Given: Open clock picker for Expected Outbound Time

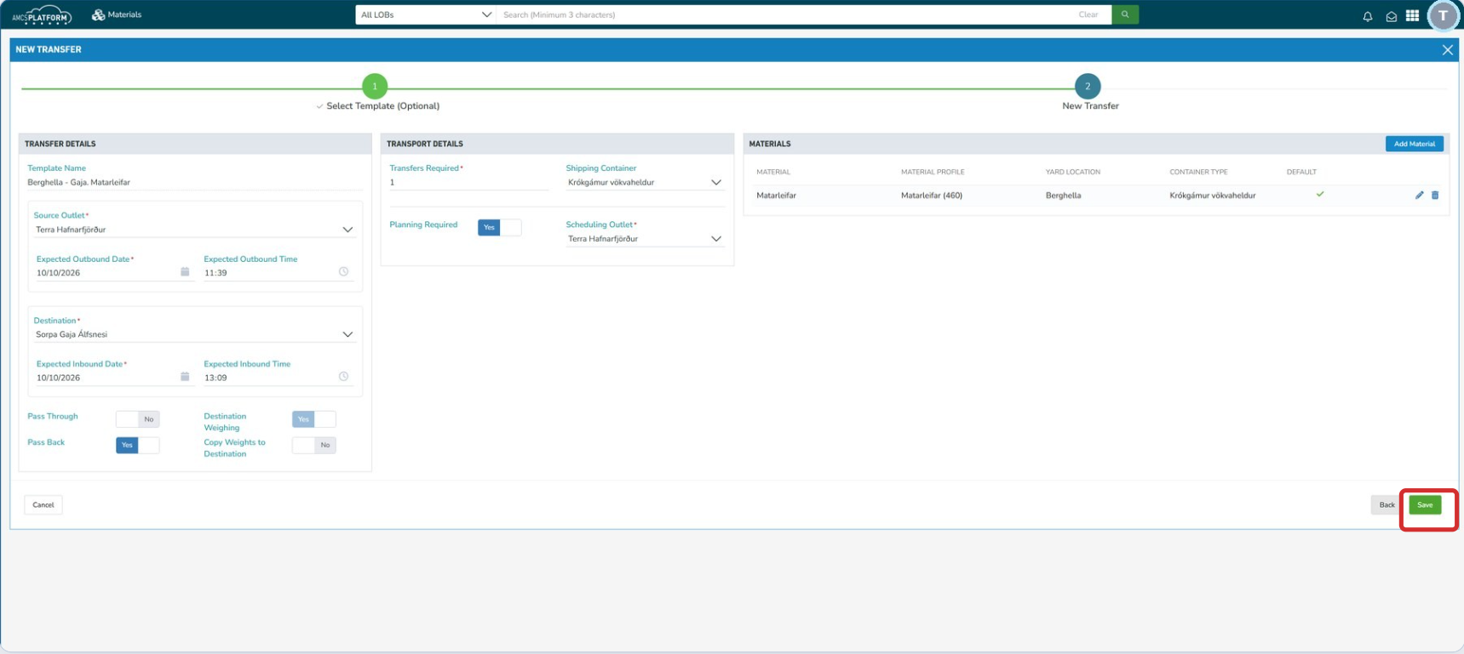Looking at the screenshot, I should [344, 272].
